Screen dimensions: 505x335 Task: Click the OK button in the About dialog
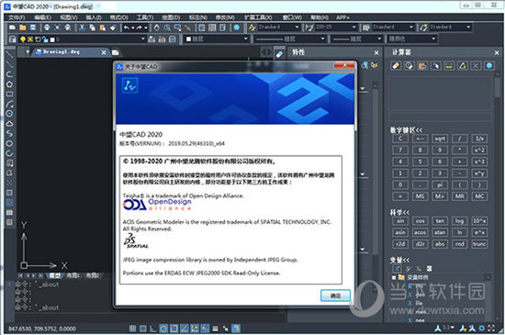tap(335, 296)
